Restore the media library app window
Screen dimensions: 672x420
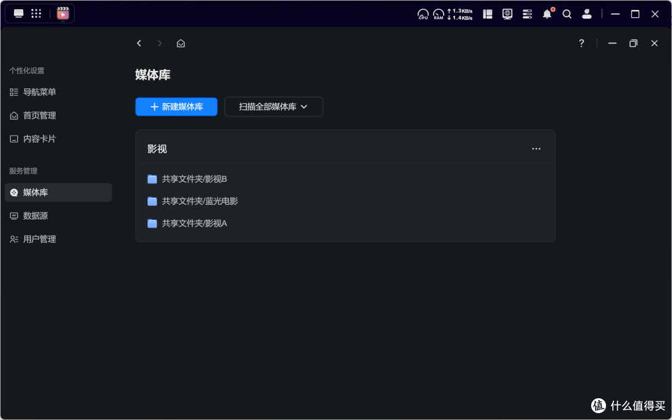coord(633,44)
